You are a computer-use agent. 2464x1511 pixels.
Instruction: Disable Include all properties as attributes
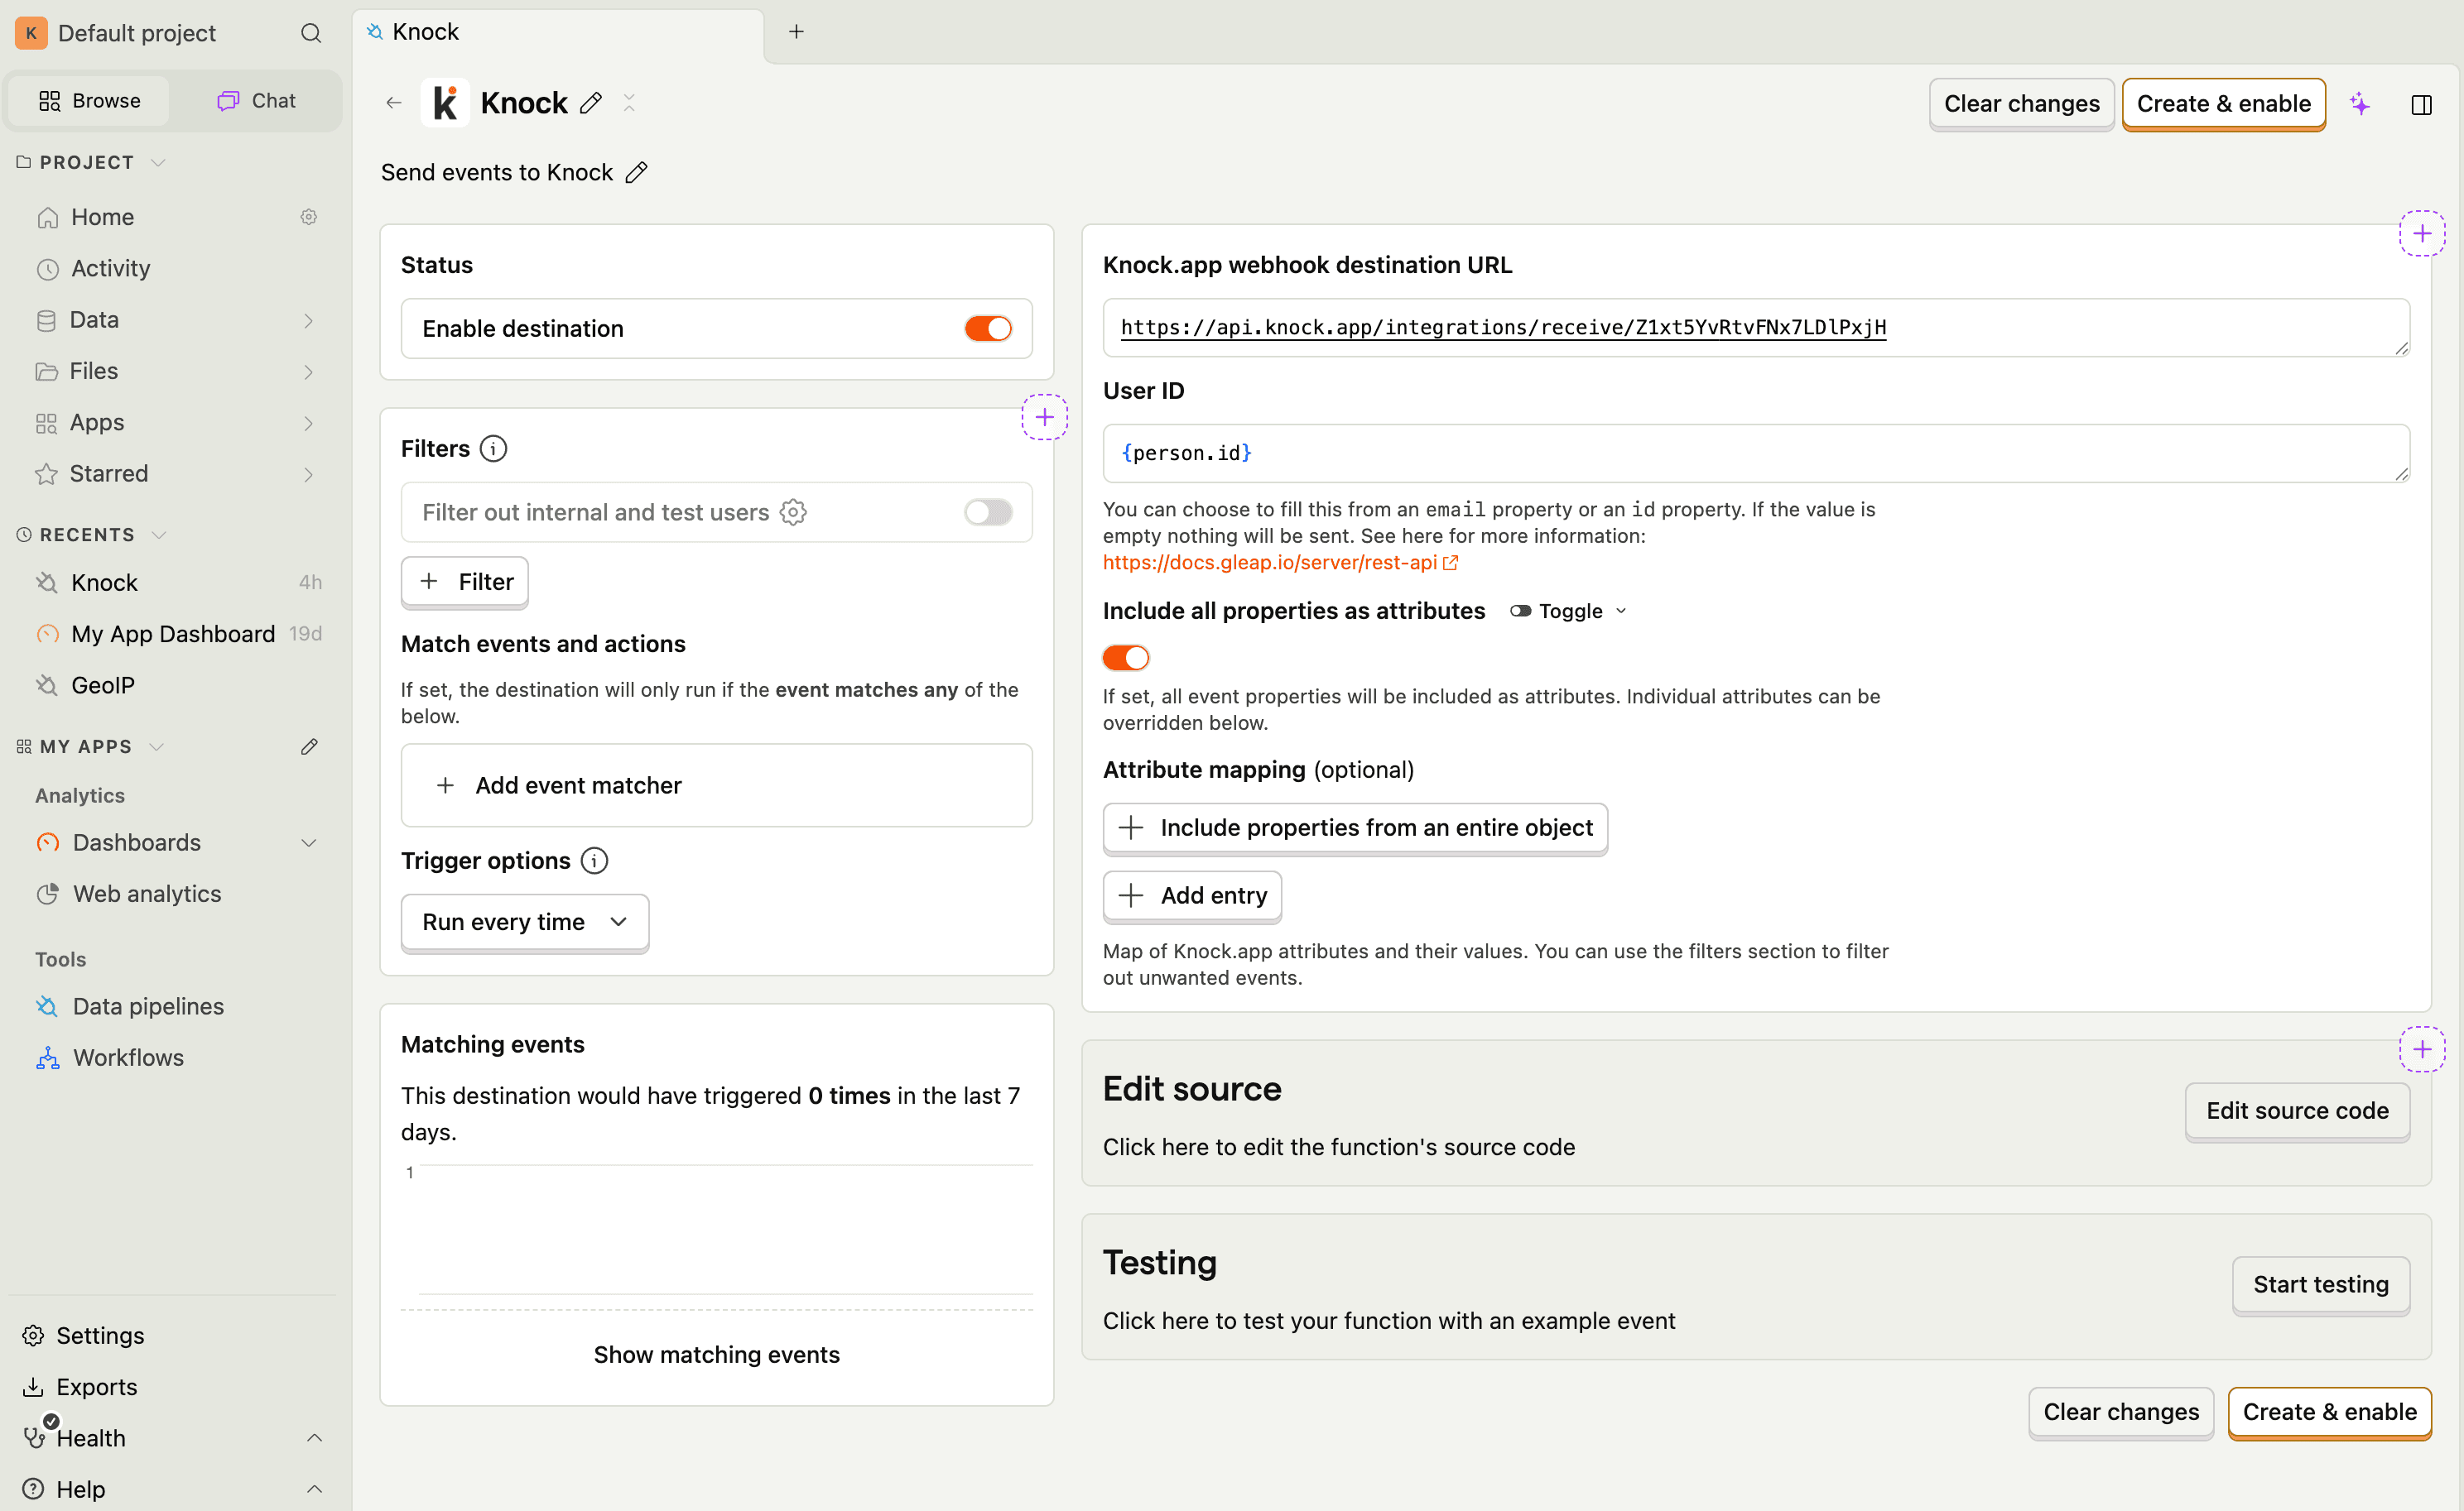pyautogui.click(x=1126, y=656)
